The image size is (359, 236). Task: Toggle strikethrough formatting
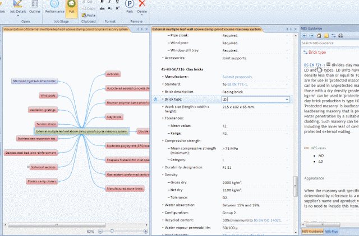pos(102,8)
